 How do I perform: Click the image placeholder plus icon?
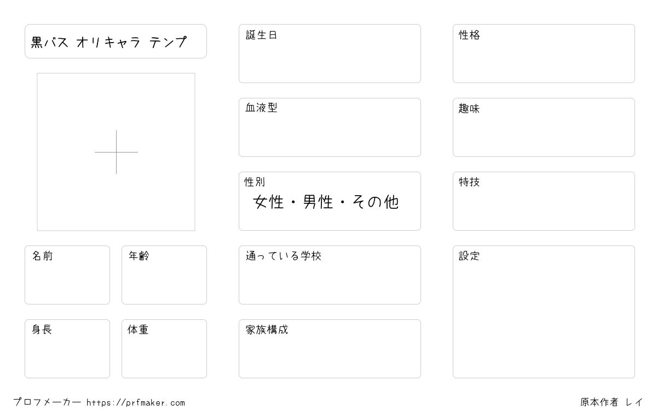click(116, 152)
